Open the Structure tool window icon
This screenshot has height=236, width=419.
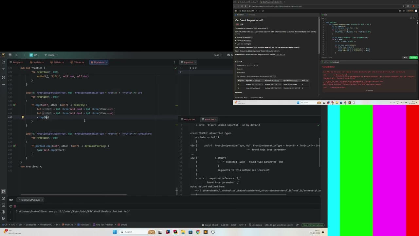(3, 77)
